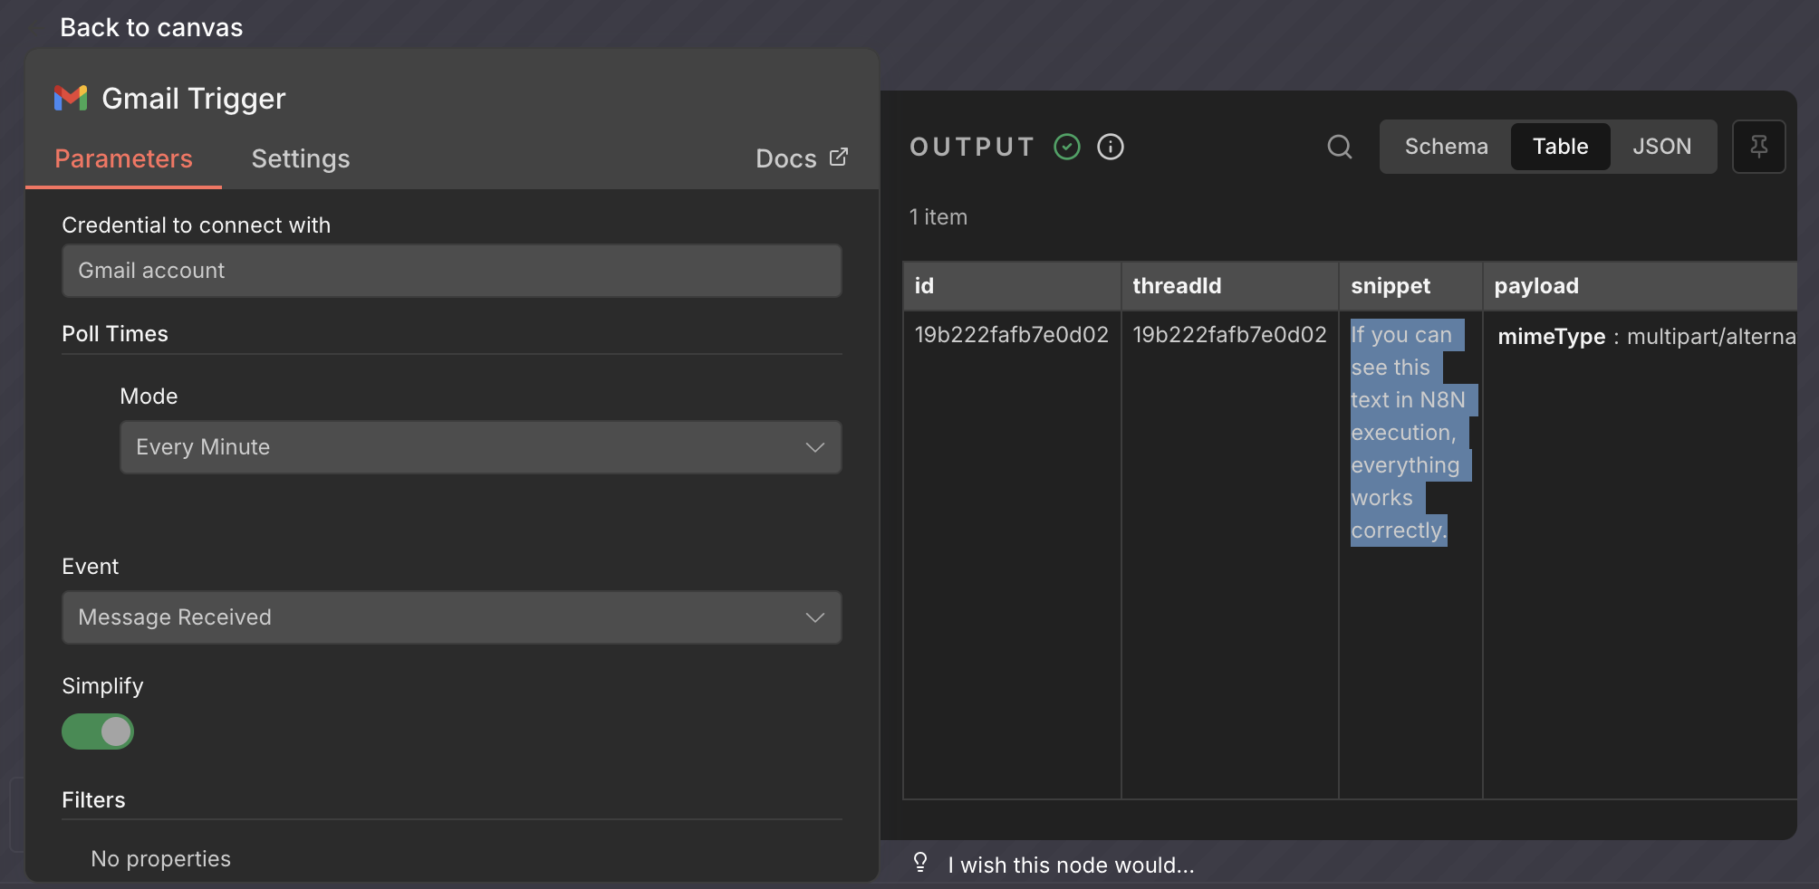1819x889 pixels.
Task: Toggle the Simplify switch off
Action: [x=98, y=731]
